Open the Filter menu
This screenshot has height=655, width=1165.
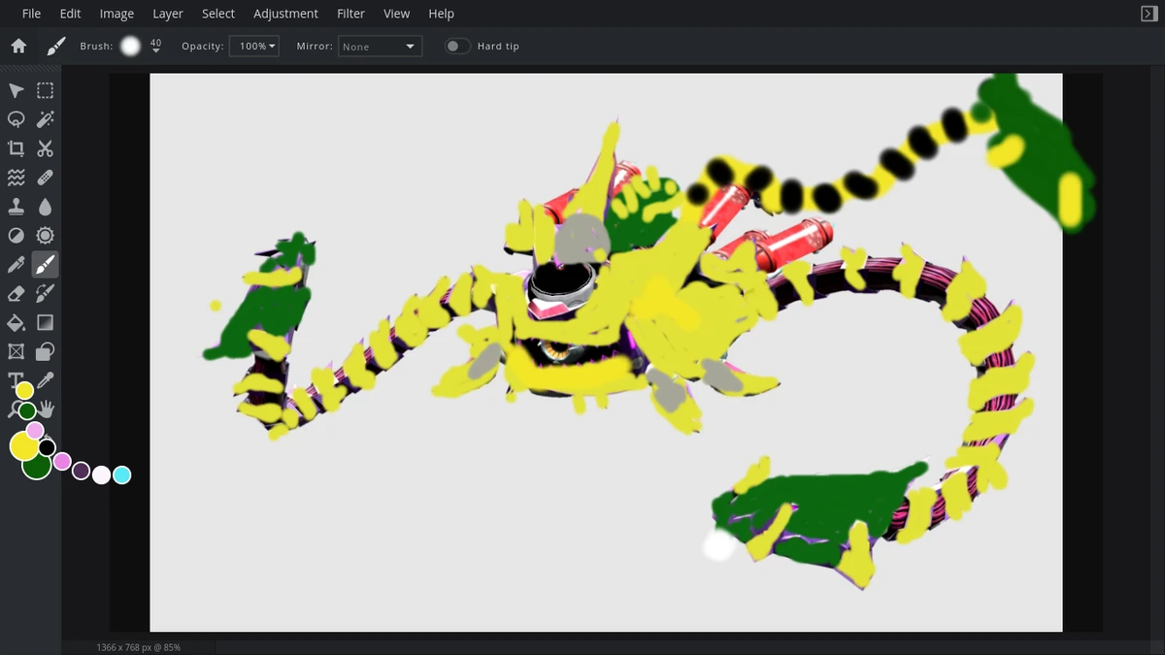(350, 13)
